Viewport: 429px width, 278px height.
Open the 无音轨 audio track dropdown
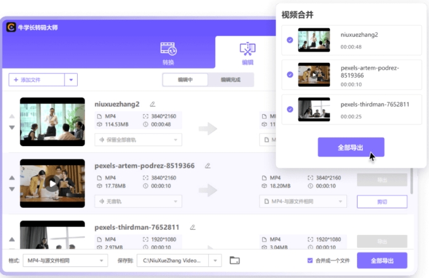pyautogui.click(x=138, y=202)
